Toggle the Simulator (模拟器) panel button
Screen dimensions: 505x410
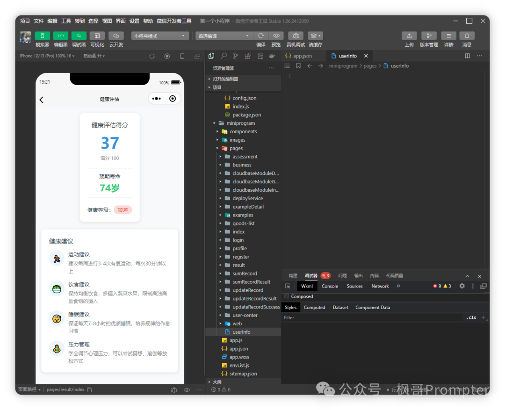[43, 36]
